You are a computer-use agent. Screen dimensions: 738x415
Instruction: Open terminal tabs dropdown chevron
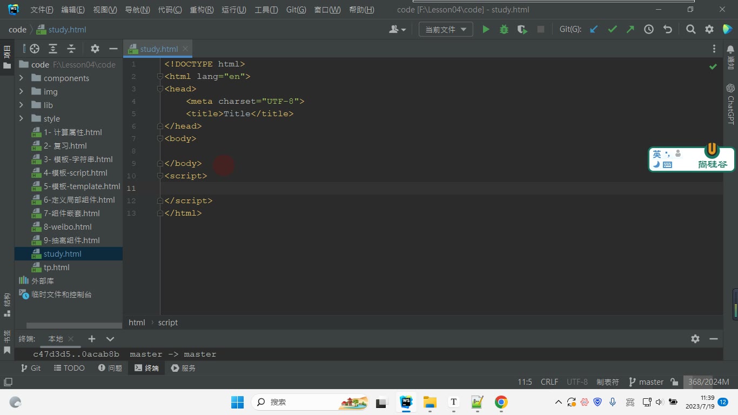110,339
